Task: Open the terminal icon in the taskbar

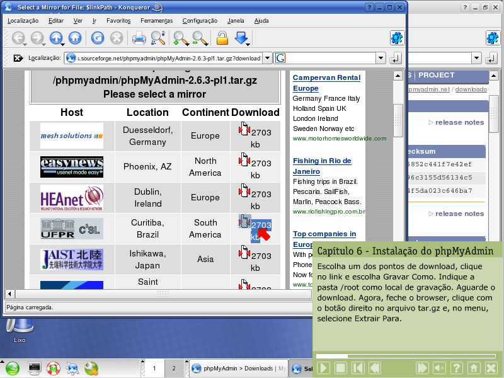Action: (x=35, y=367)
